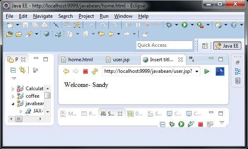This screenshot has height=149, width=248.
Task: Click the Last Edit Location icon
Action: [101, 34]
